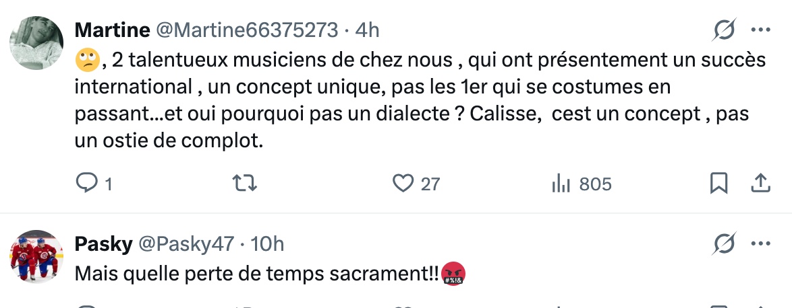Click Grok explain icon on Pasky's tweet
Screen dimensions: 792x308
point(725,244)
